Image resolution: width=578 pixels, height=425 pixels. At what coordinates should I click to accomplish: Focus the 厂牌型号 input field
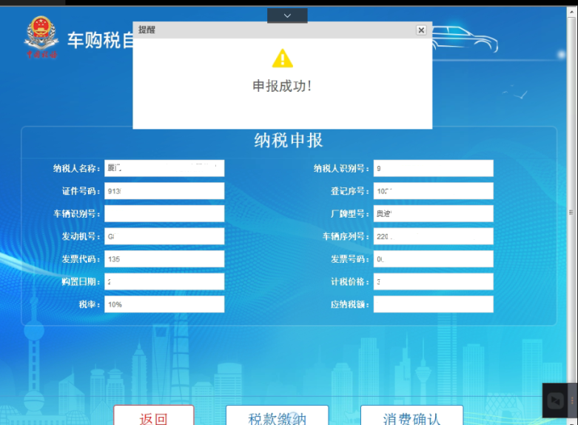(x=434, y=213)
